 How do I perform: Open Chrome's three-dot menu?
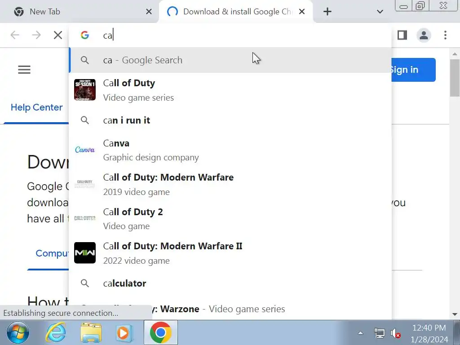point(445,35)
